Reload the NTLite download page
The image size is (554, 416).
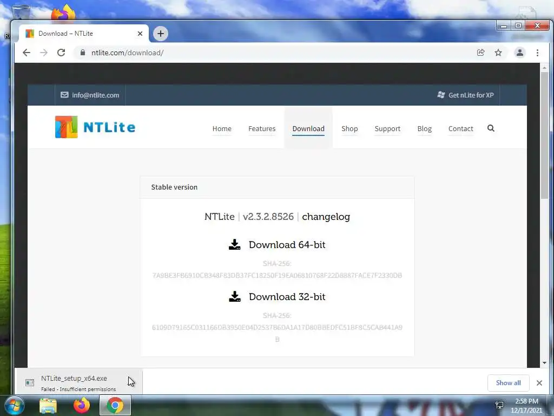click(x=61, y=53)
